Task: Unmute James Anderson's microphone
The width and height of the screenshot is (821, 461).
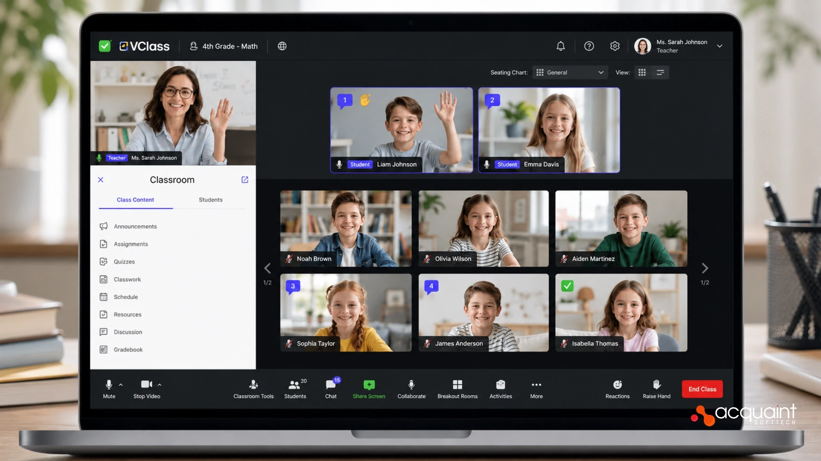Action: click(427, 343)
